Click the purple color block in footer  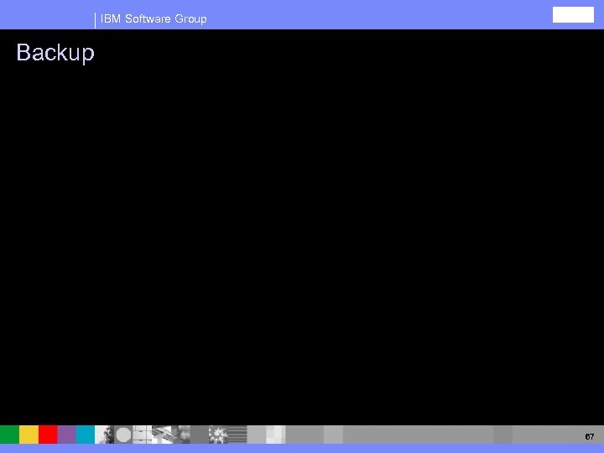pyautogui.click(x=66, y=435)
